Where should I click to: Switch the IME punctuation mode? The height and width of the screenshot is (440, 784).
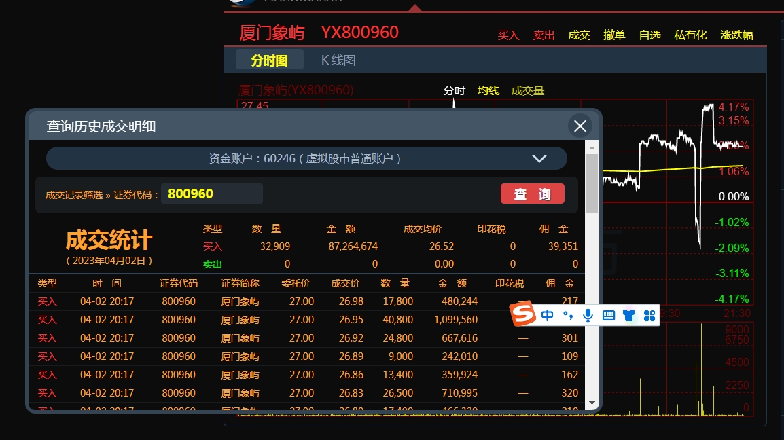pyautogui.click(x=567, y=315)
